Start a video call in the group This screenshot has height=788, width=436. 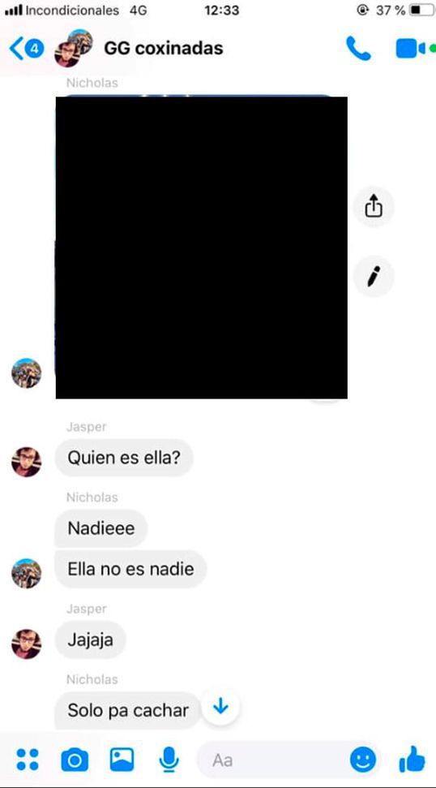point(410,49)
